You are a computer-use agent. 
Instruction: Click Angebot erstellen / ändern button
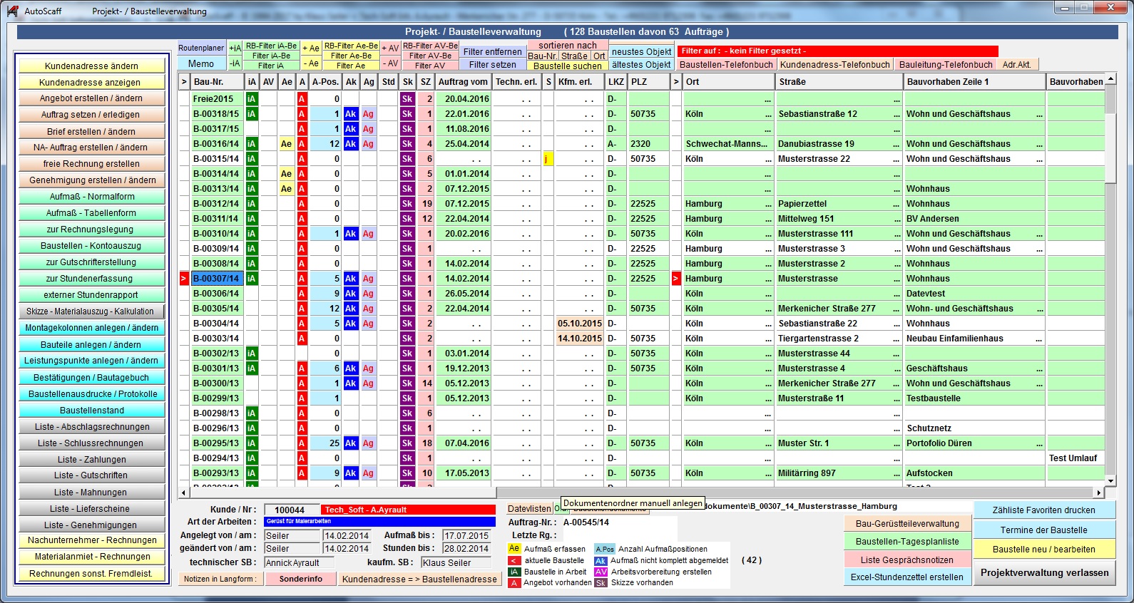[91, 98]
